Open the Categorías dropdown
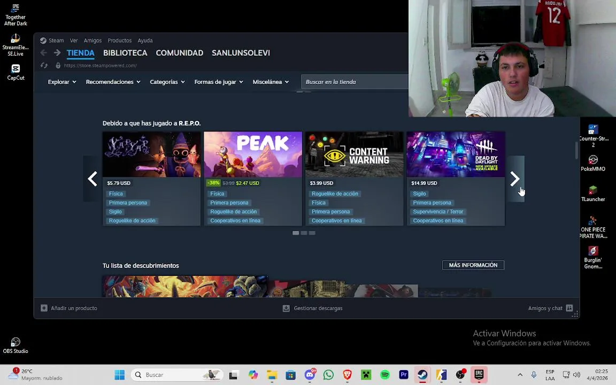616x385 pixels. [x=167, y=82]
